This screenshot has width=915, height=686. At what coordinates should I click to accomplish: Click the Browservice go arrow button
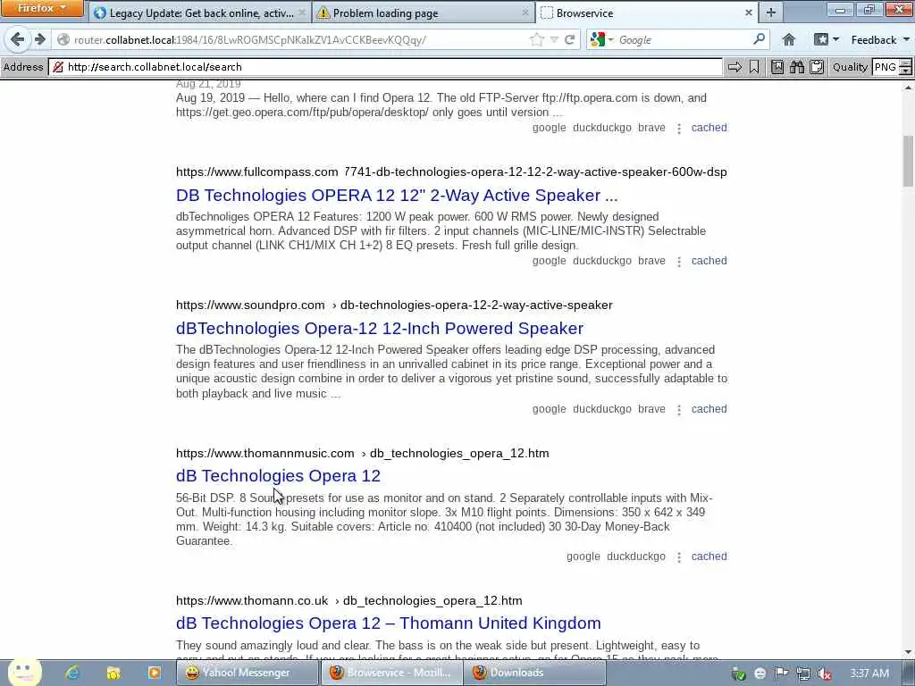pyautogui.click(x=735, y=67)
